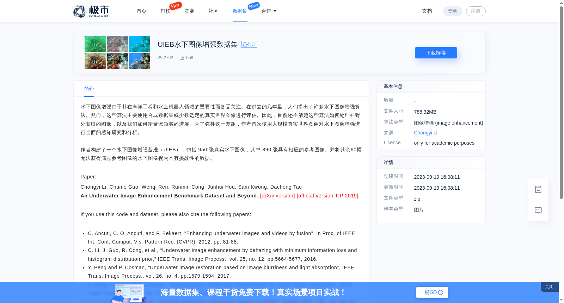Click the page vertical scrollbar

[x=561, y=102]
